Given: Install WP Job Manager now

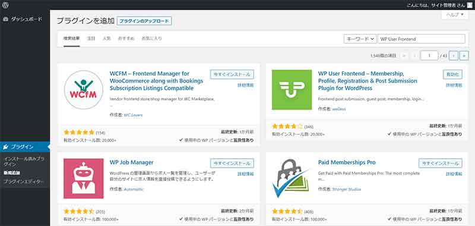Looking at the screenshot, I should coord(232,163).
